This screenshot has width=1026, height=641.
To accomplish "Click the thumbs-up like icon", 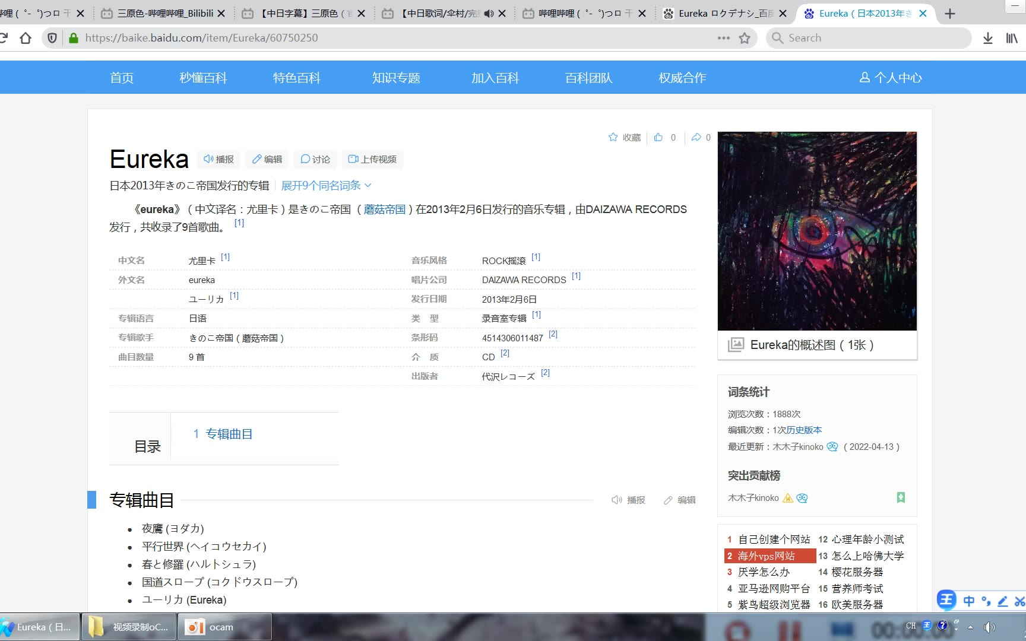I will (x=658, y=137).
